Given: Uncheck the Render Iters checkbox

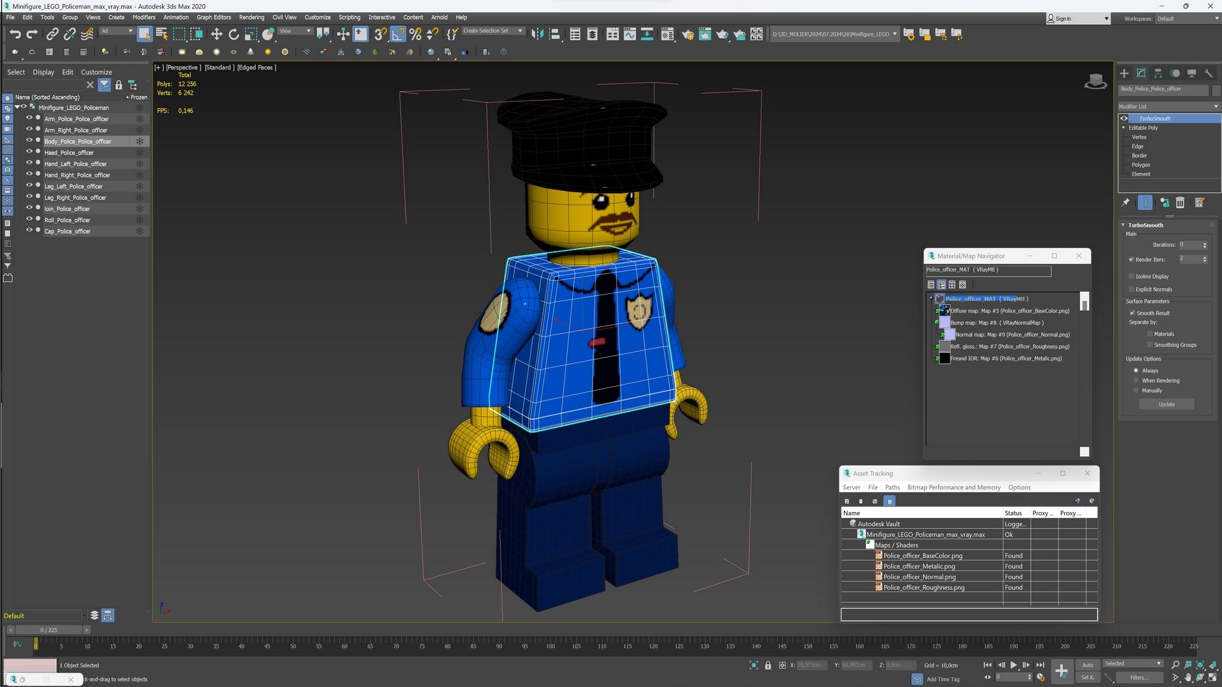Looking at the screenshot, I should click(x=1132, y=260).
